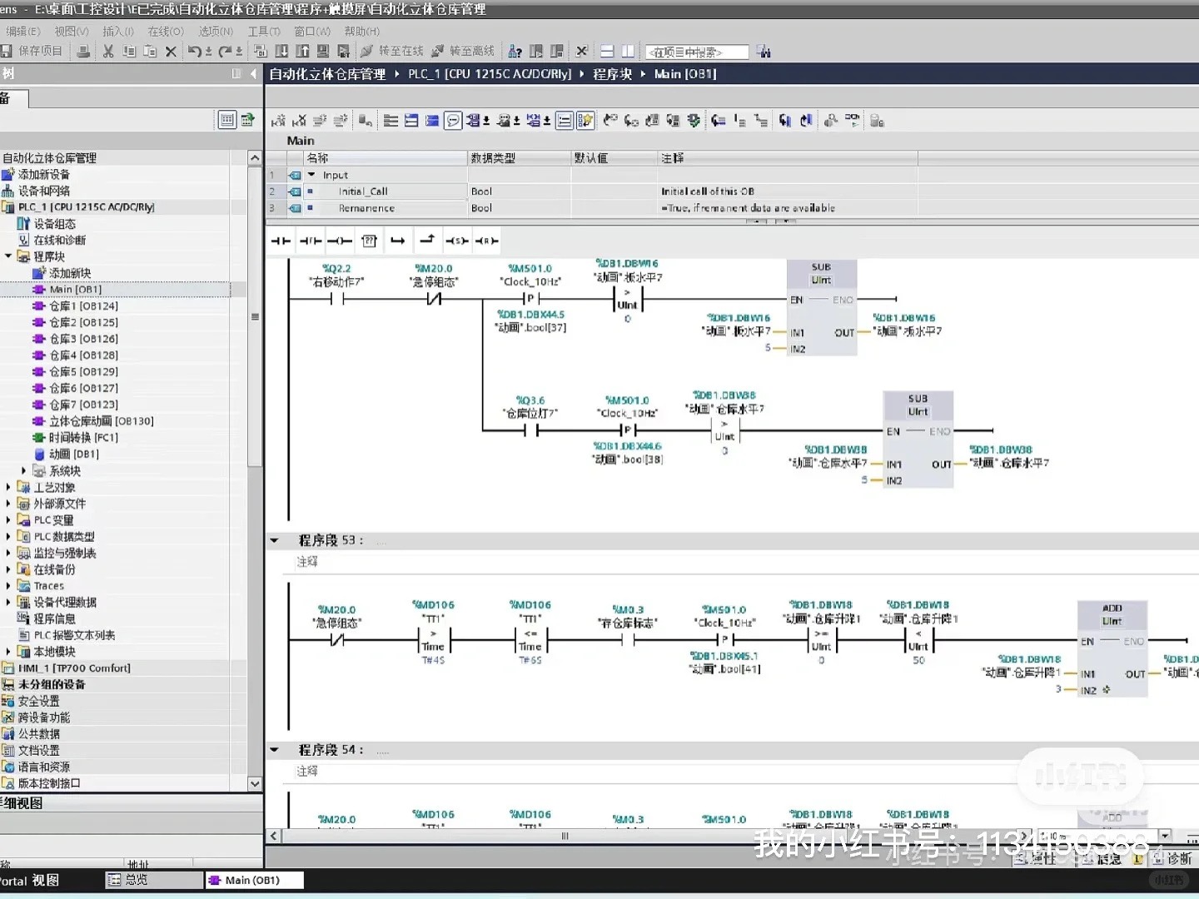Collapse network 程序段 54

(x=274, y=750)
